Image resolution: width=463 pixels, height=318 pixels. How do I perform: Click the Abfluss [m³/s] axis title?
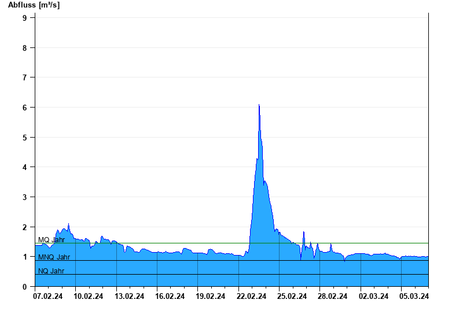[34, 5]
